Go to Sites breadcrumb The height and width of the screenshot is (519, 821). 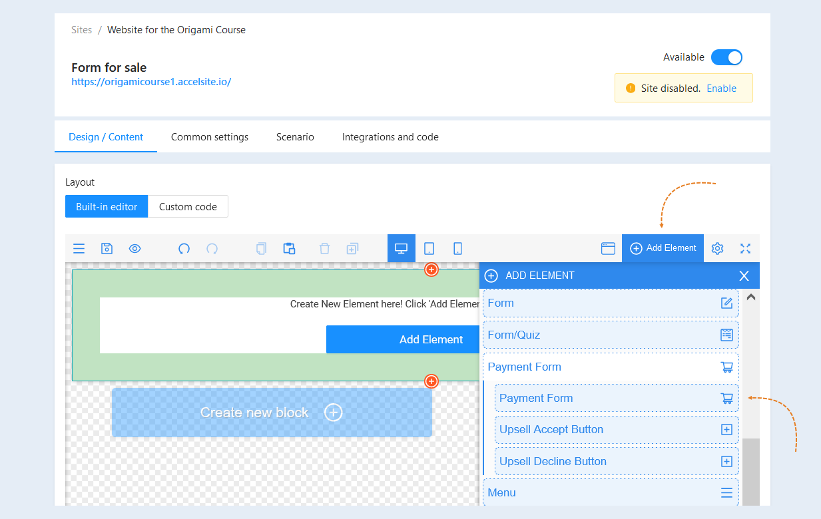tap(82, 30)
